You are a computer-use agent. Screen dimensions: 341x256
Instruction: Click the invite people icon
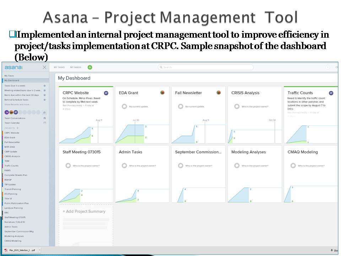click(x=44, y=112)
